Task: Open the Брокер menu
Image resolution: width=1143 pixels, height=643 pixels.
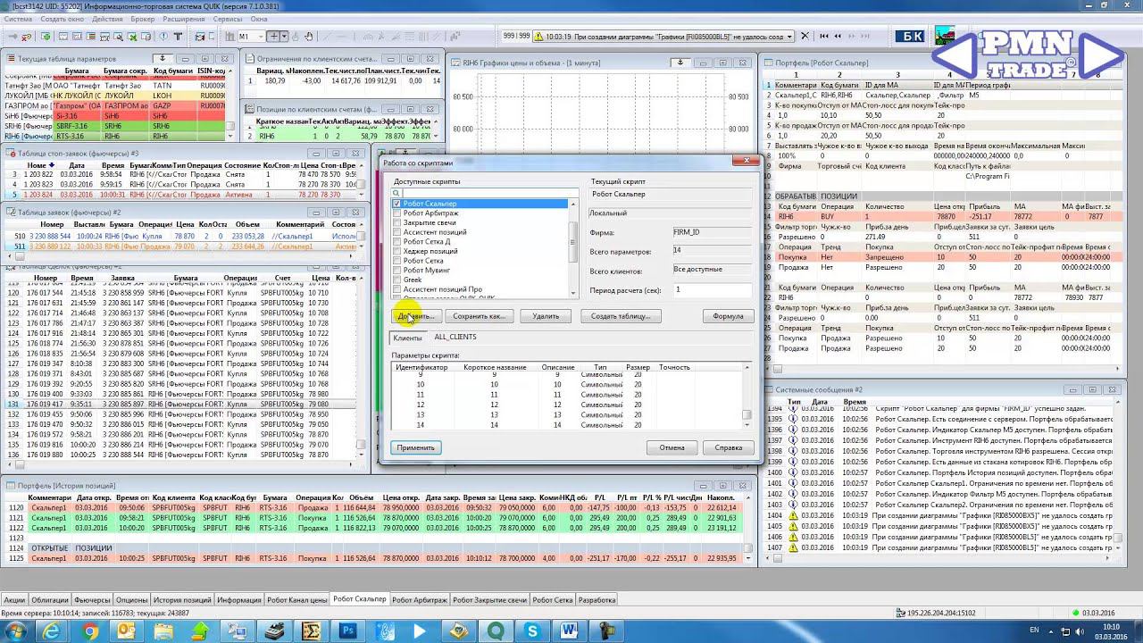Action: [142, 19]
